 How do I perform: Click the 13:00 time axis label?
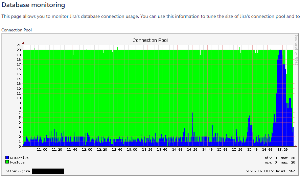(132, 150)
